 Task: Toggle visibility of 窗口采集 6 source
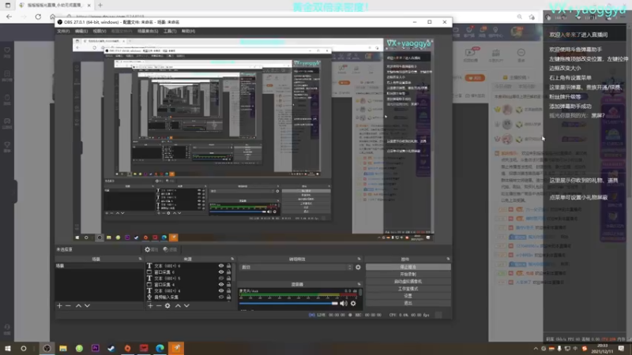click(x=221, y=272)
